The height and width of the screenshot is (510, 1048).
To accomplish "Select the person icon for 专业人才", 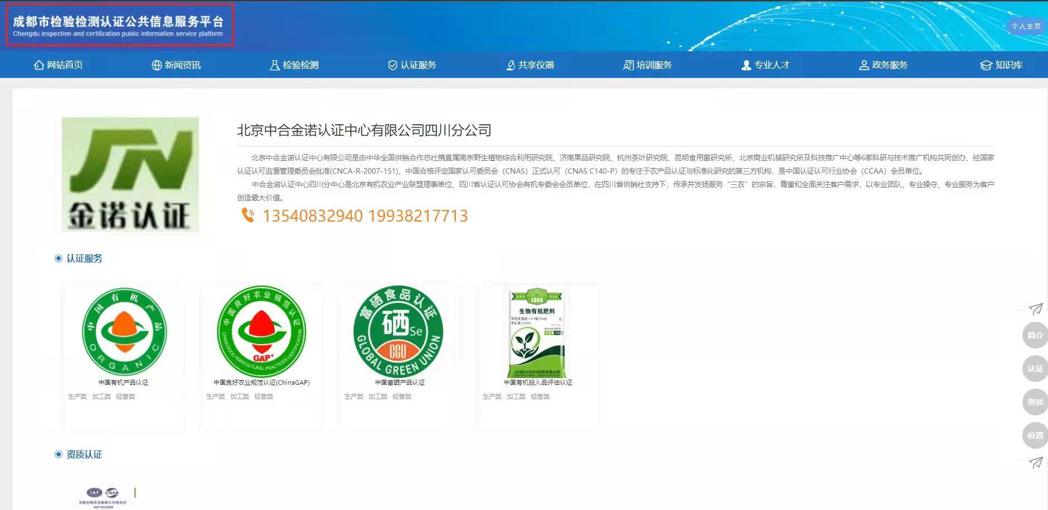I will coord(745,65).
